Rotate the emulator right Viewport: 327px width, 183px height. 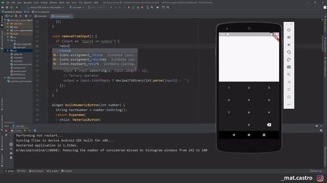[289, 60]
